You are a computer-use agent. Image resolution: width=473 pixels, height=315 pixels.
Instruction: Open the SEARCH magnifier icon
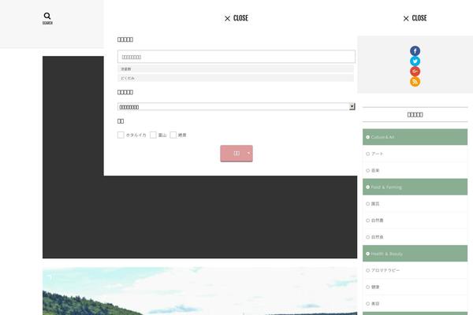[x=47, y=18]
